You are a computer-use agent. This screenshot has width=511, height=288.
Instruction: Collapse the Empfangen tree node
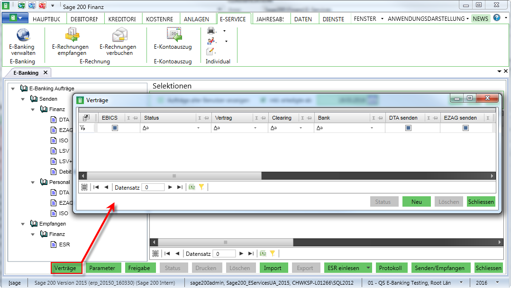(x=23, y=224)
